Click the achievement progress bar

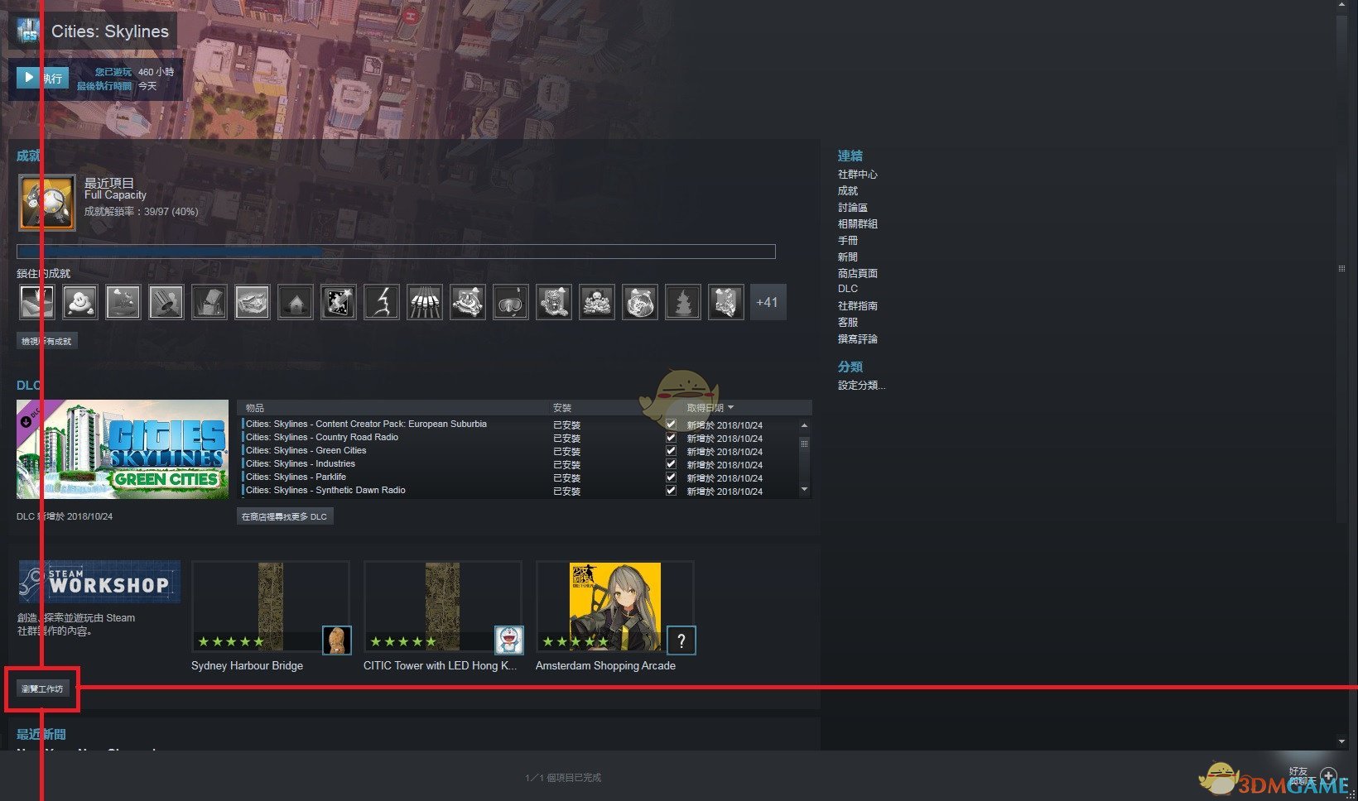396,252
